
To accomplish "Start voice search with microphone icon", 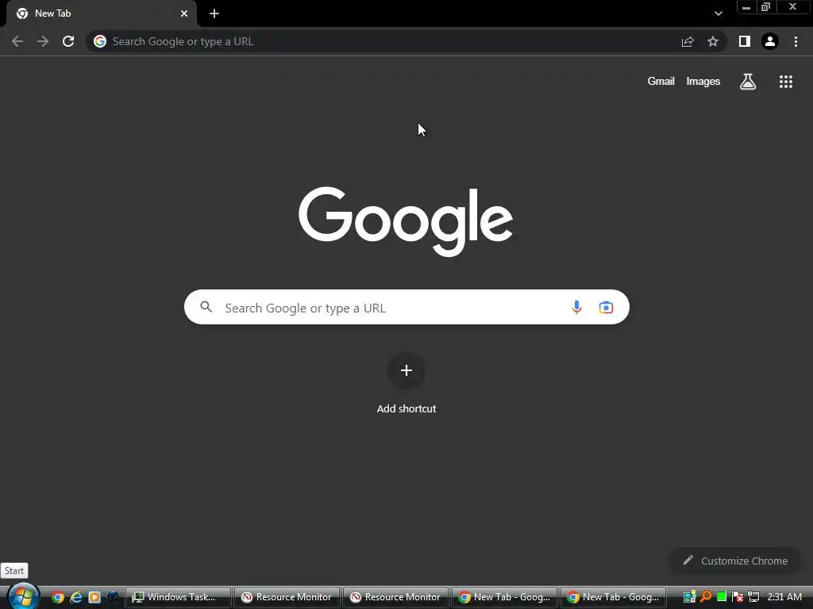I will 576,307.
